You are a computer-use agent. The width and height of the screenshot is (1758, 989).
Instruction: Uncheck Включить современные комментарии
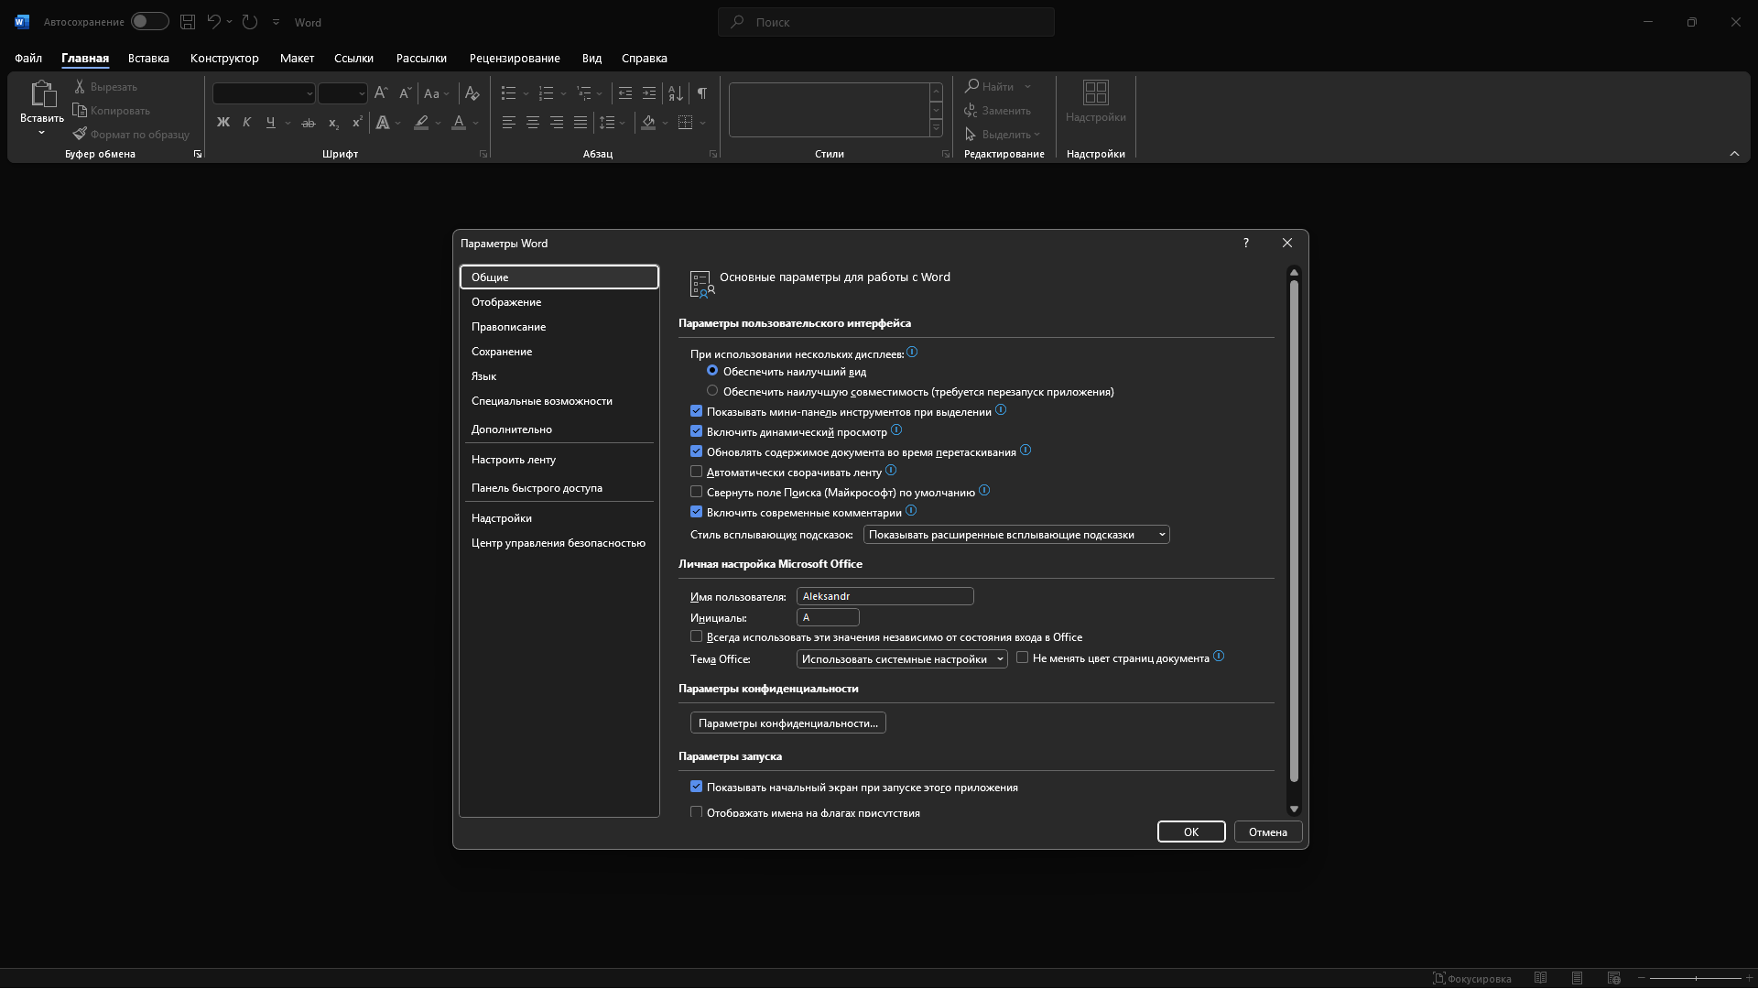click(x=697, y=513)
